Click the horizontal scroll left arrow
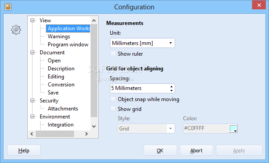The width and height of the screenshot is (269, 163). point(32,134)
